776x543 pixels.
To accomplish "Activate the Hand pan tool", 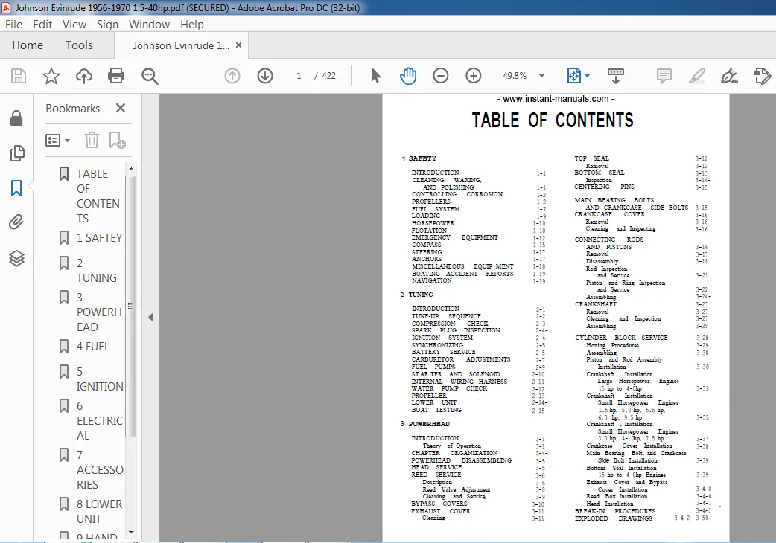I will [408, 76].
